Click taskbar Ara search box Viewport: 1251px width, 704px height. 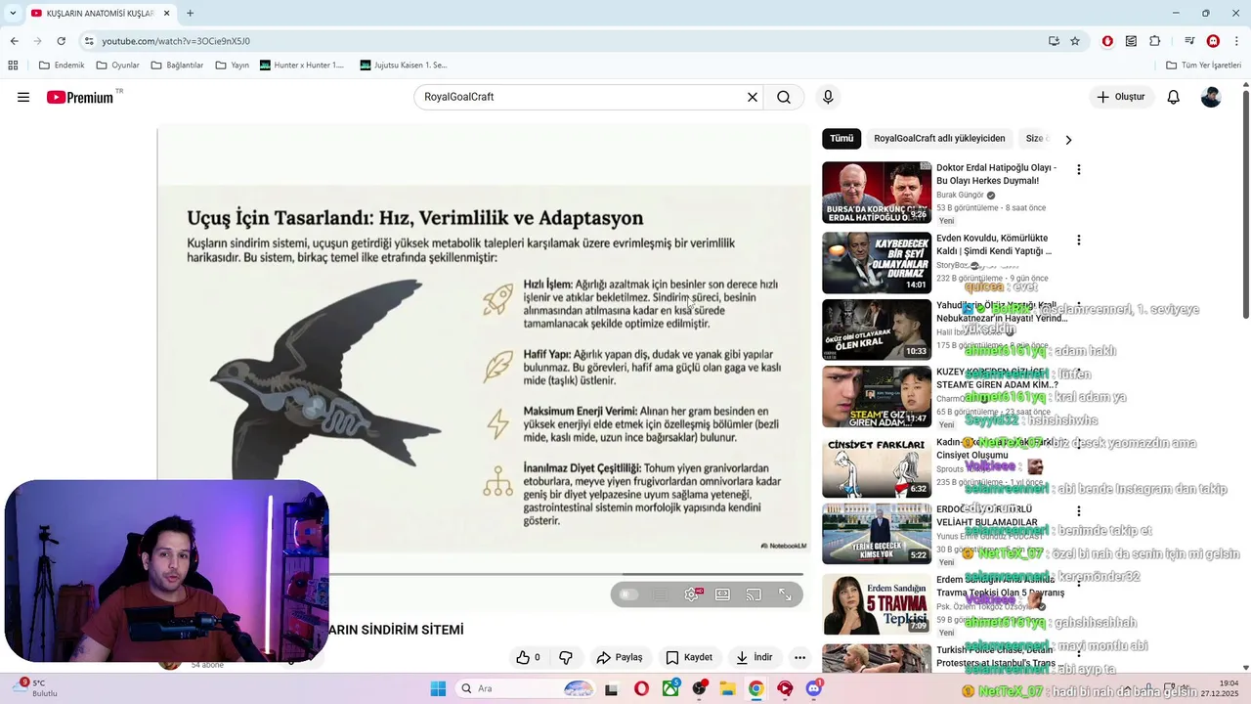point(526,688)
